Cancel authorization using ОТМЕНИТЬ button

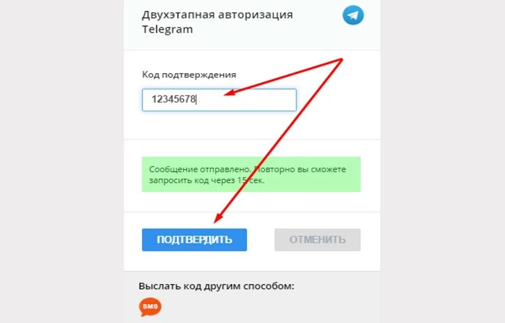[x=317, y=240]
